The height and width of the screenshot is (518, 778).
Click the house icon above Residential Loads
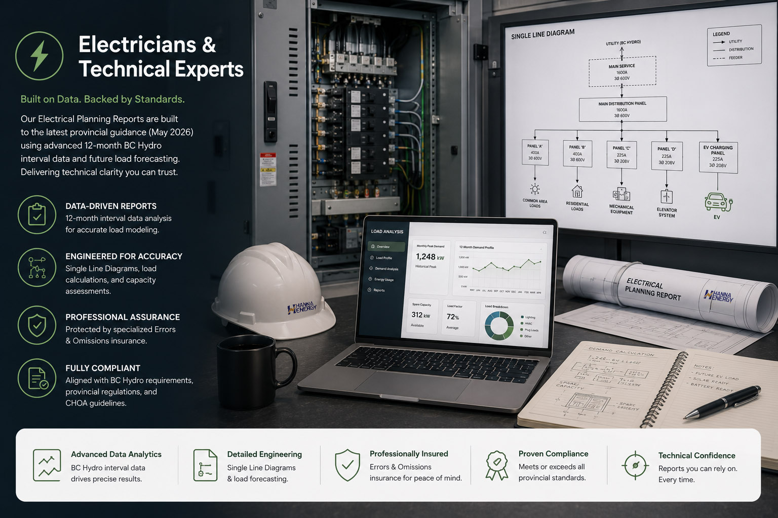(x=577, y=191)
